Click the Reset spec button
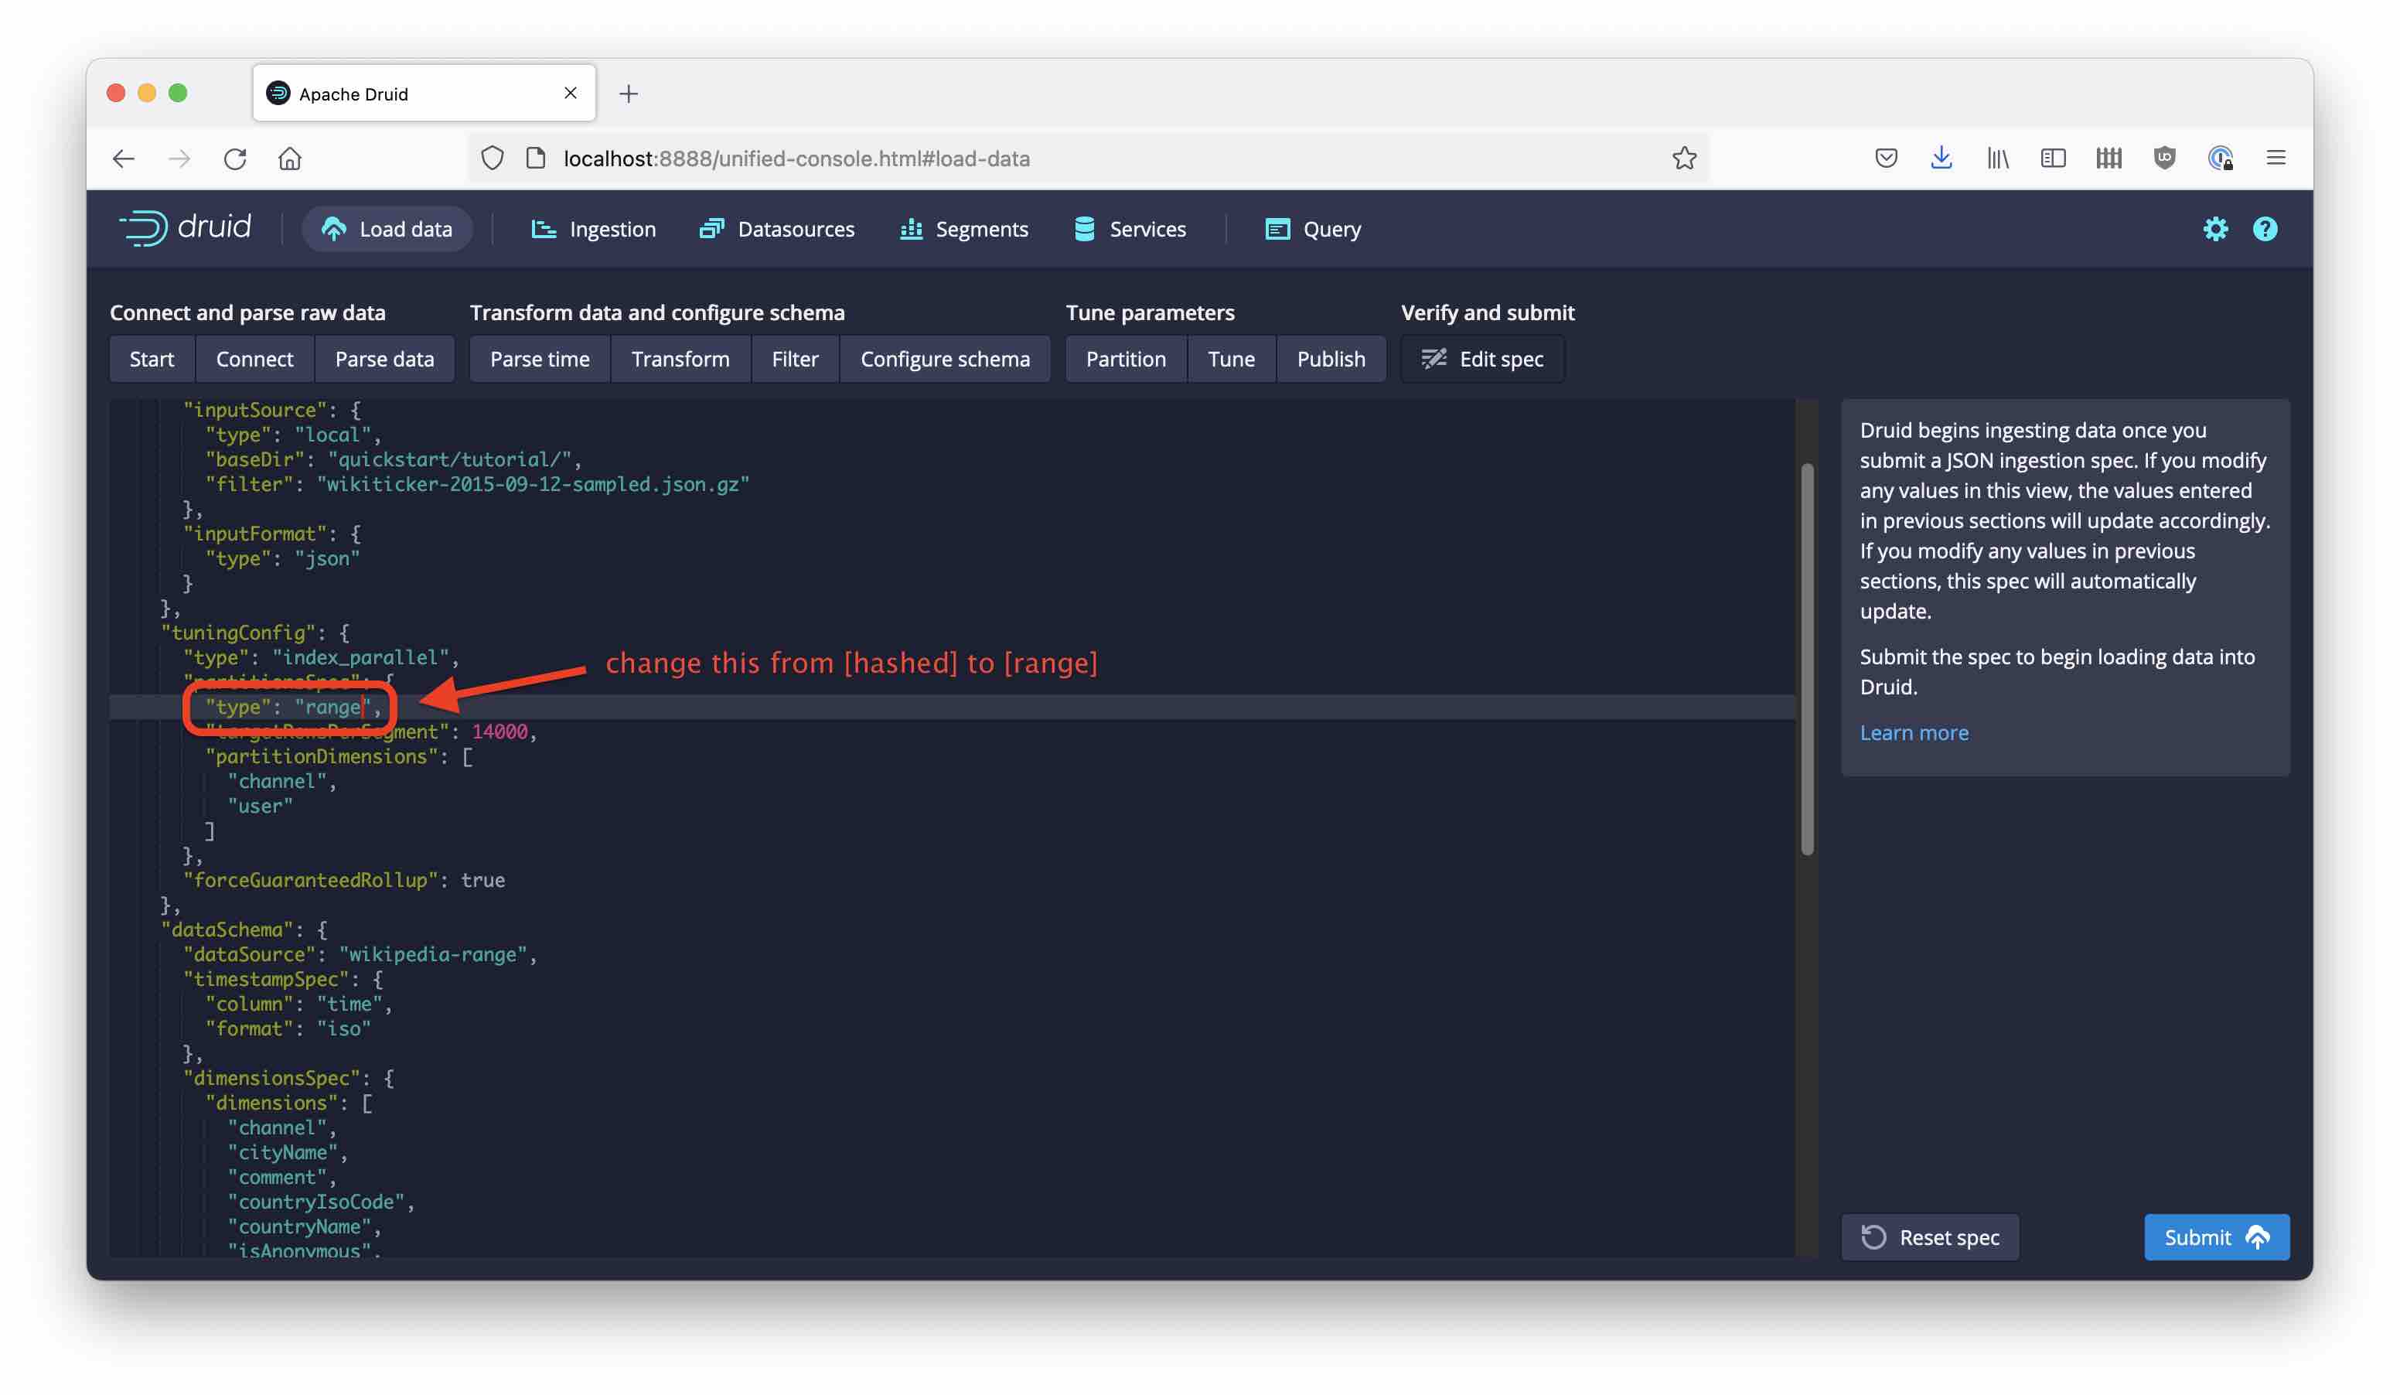This screenshot has height=1395, width=2400. tap(1931, 1237)
